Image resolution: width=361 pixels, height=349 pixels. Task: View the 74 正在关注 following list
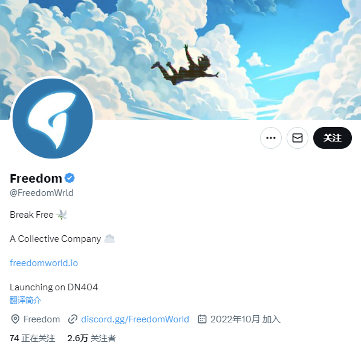pos(33,338)
